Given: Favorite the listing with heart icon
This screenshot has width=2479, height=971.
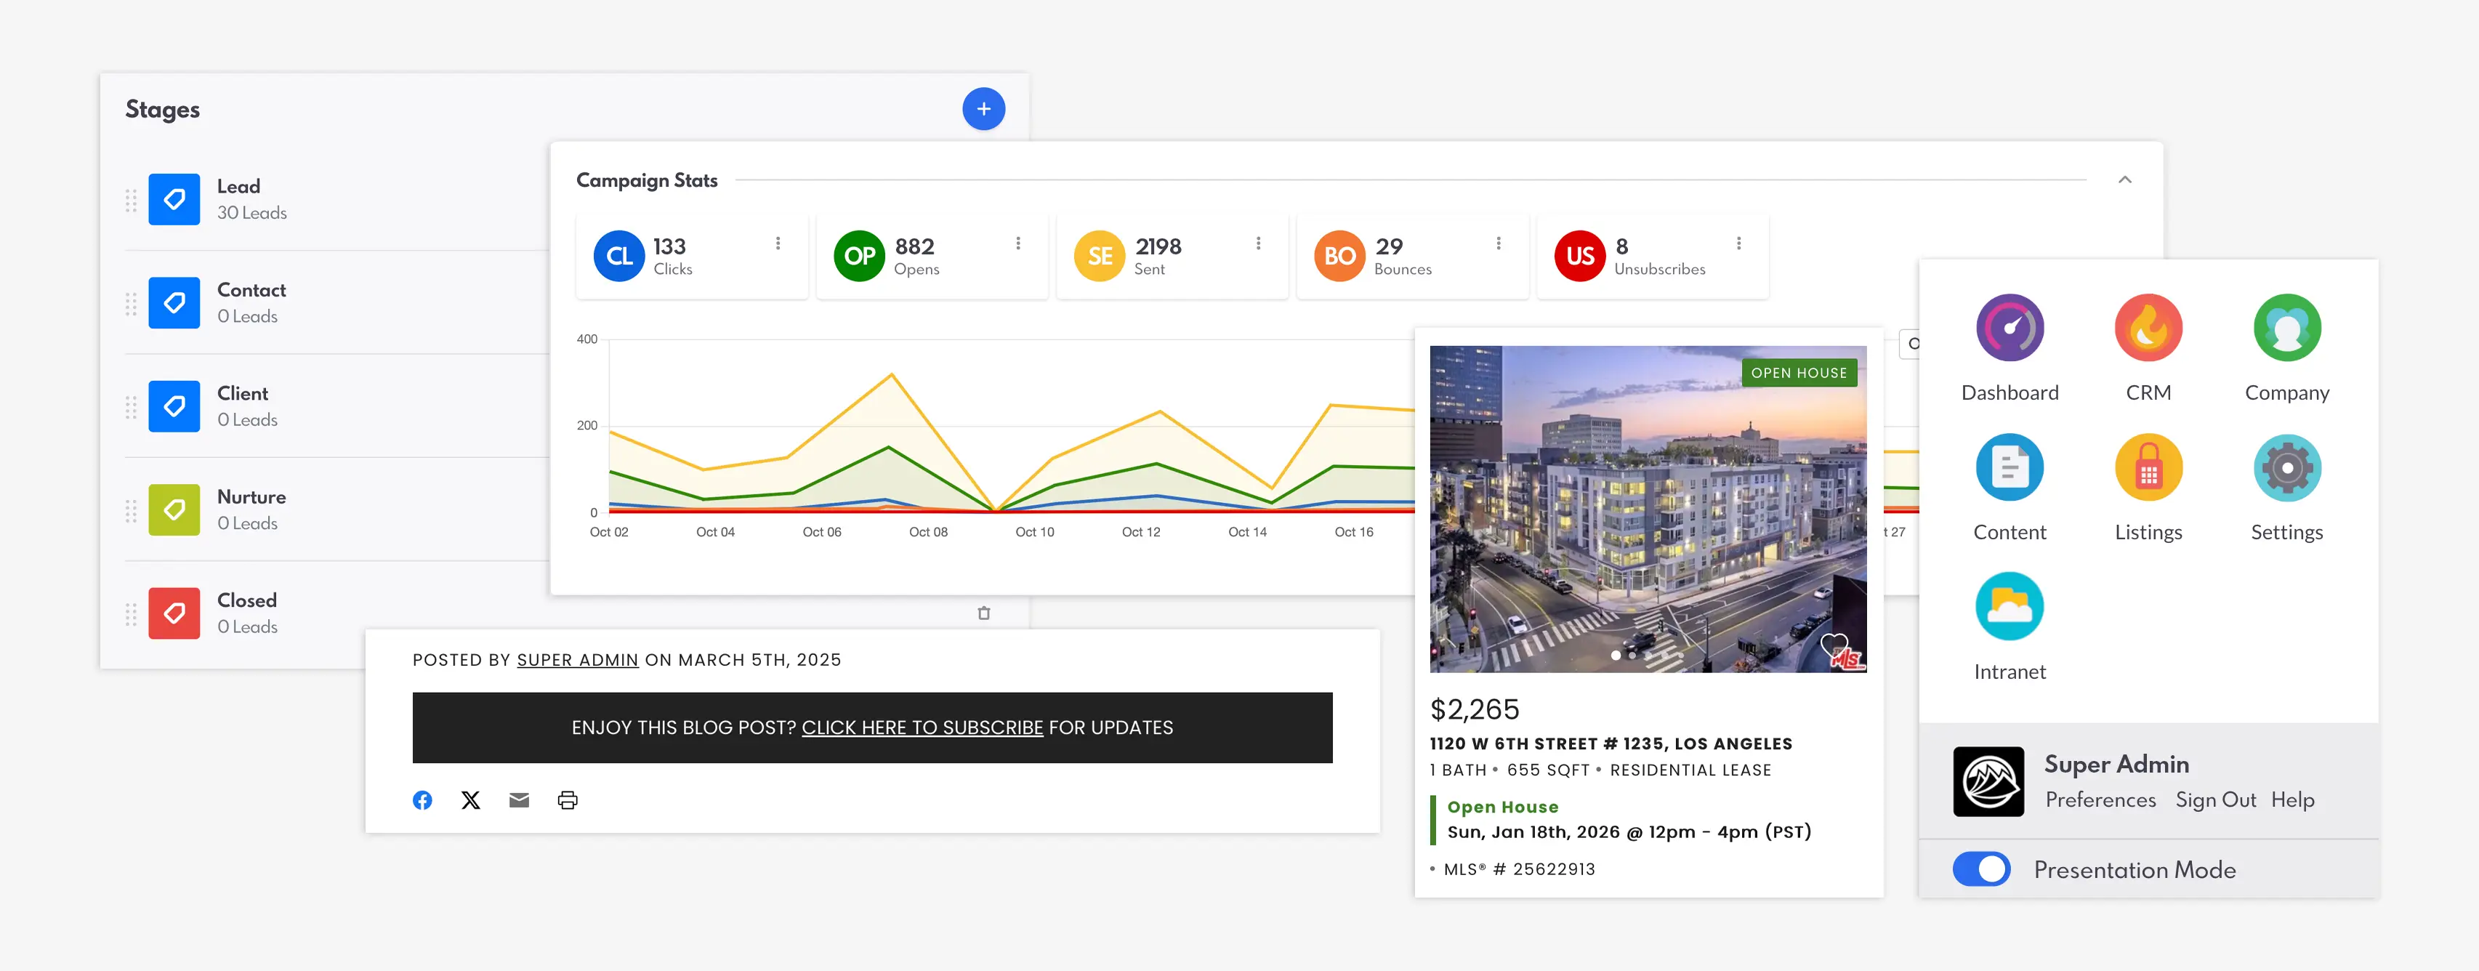Looking at the screenshot, I should [x=1833, y=645].
